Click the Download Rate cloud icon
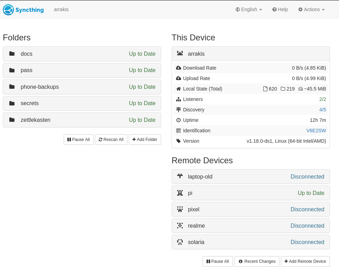 click(178, 68)
